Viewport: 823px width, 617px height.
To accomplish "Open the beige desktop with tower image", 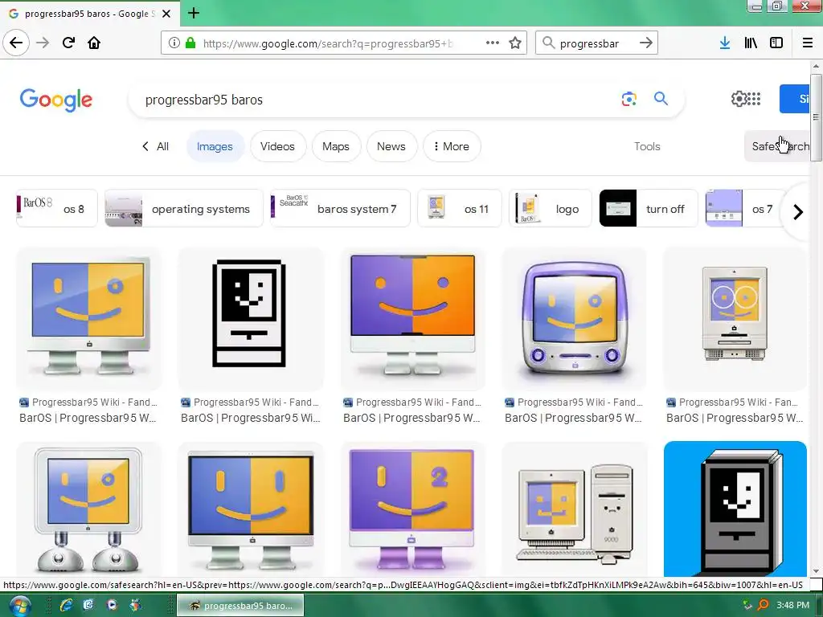I will (574, 509).
